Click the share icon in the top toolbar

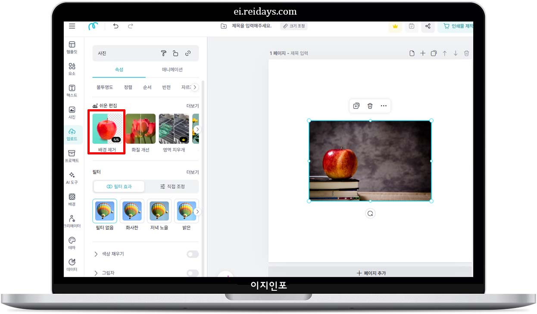(x=428, y=26)
